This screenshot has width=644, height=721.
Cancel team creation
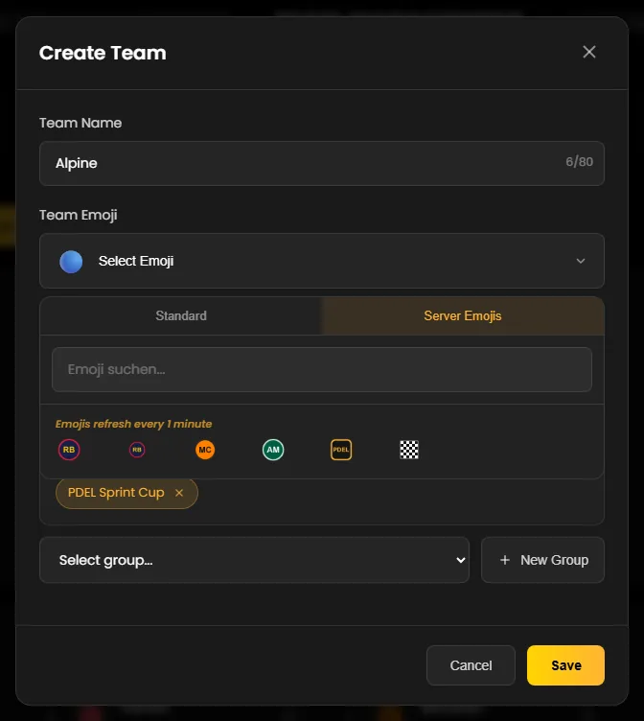471,665
